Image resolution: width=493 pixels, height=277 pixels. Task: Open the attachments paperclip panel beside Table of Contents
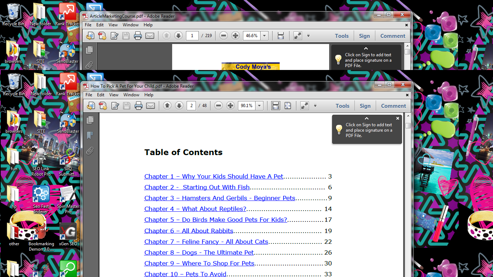(x=90, y=151)
